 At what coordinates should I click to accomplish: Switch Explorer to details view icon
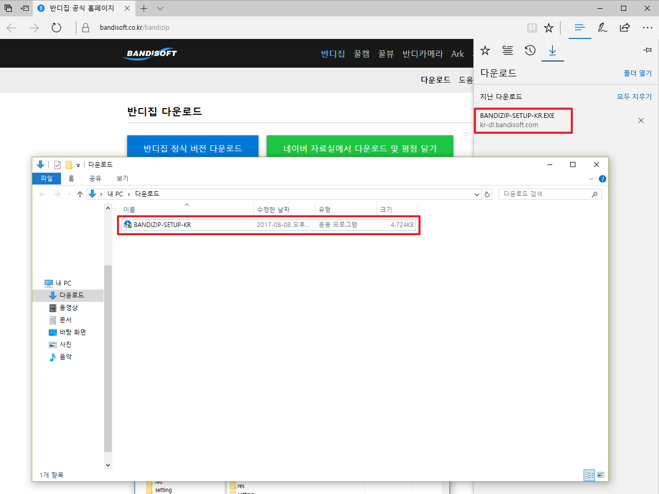click(590, 475)
